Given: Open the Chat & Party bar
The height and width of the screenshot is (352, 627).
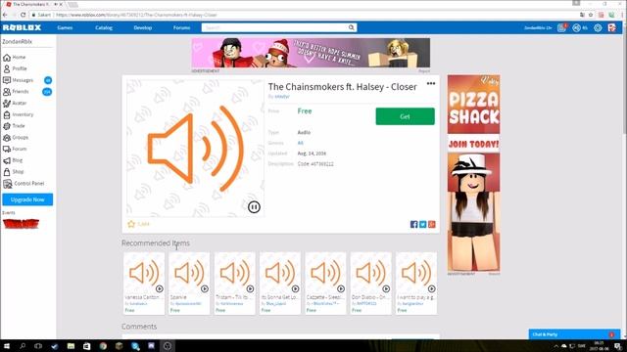Looking at the screenshot, I should click(x=574, y=334).
